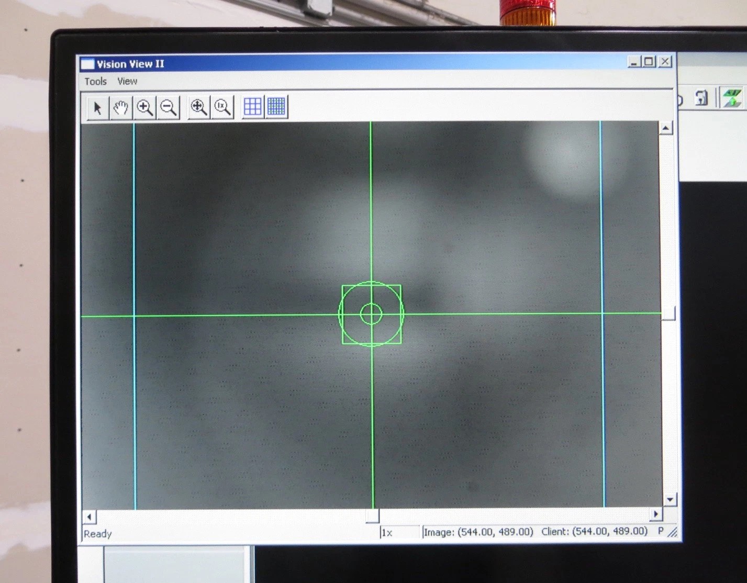Click the vertical scrollbar thumb

[x=668, y=313]
